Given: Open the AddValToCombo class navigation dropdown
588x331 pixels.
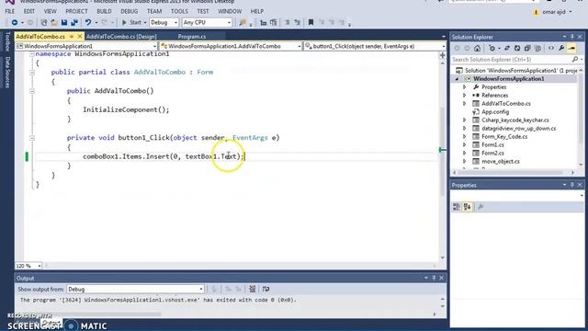Looking at the screenshot, I should coord(231,46).
